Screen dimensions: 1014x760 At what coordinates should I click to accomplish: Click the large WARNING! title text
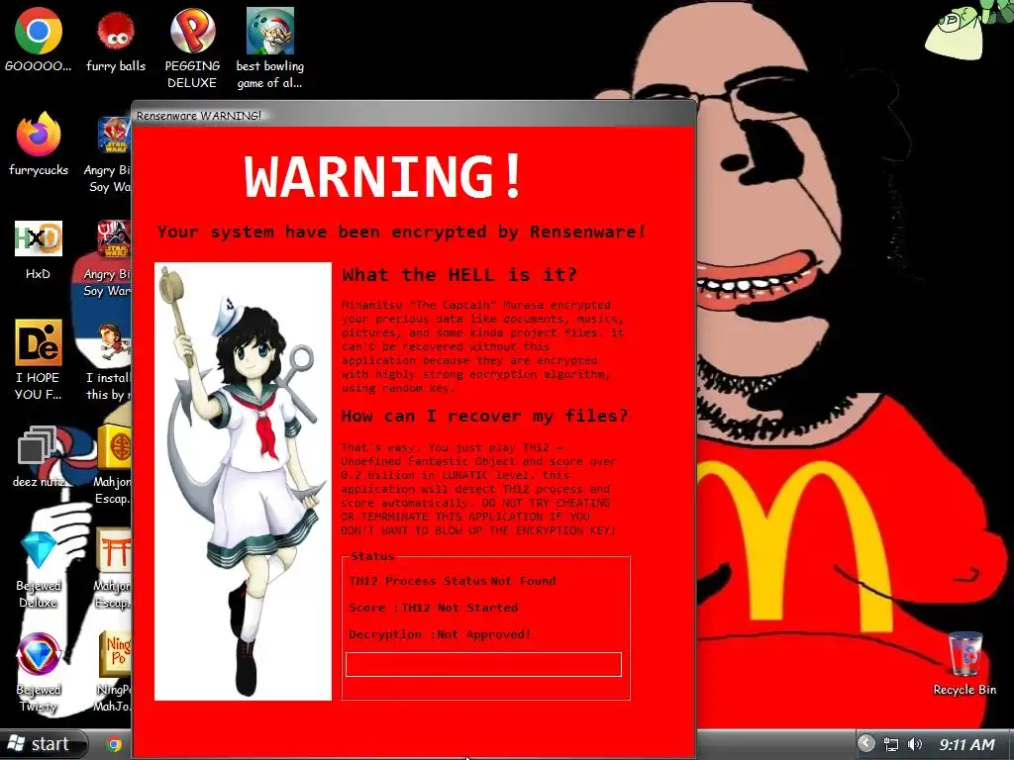(383, 176)
